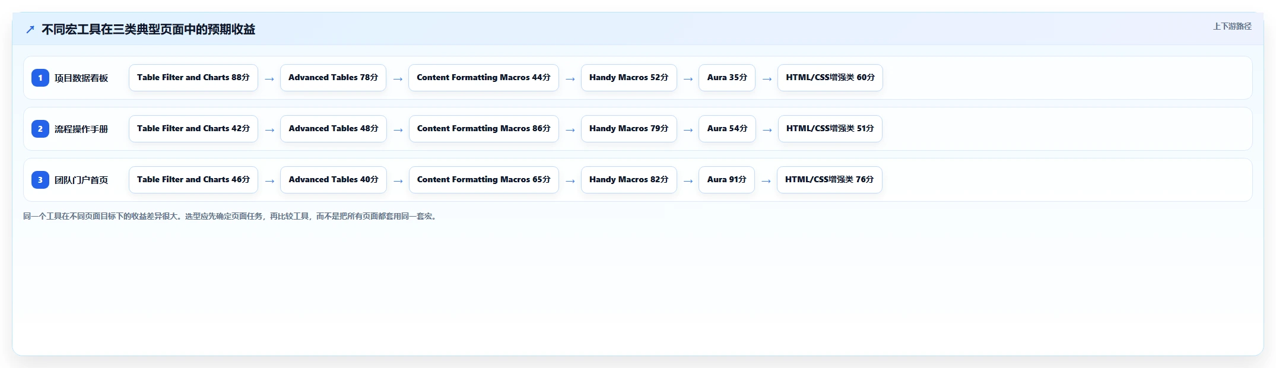Click the heading 不同宏工具在三类典型页面中的预期收益
Viewport: 1276px width, 368px height.
pyautogui.click(x=148, y=30)
